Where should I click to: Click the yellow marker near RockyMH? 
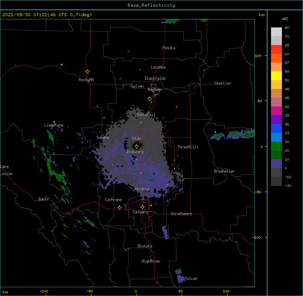click(88, 72)
